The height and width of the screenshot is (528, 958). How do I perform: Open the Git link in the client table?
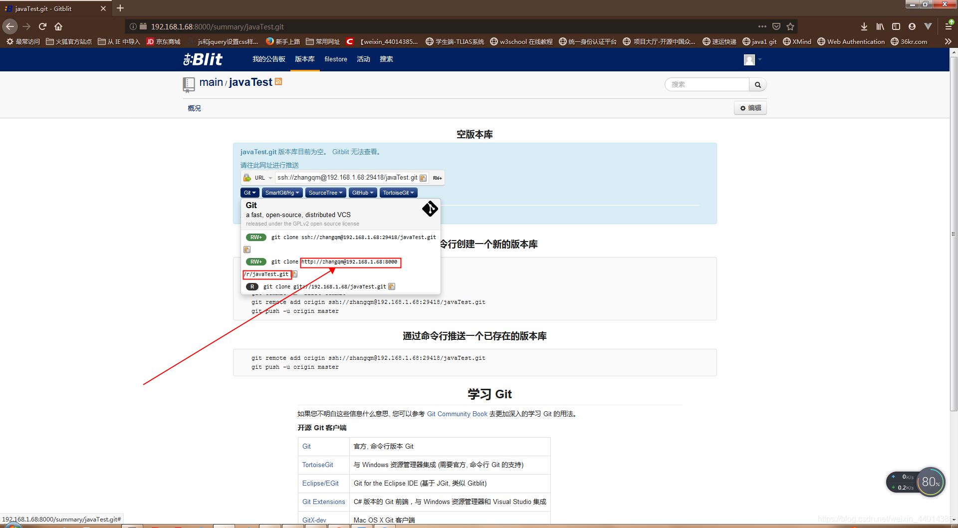[306, 447]
